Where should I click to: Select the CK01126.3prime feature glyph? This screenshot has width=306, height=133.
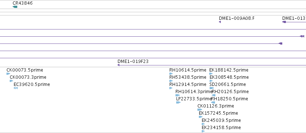200,110
